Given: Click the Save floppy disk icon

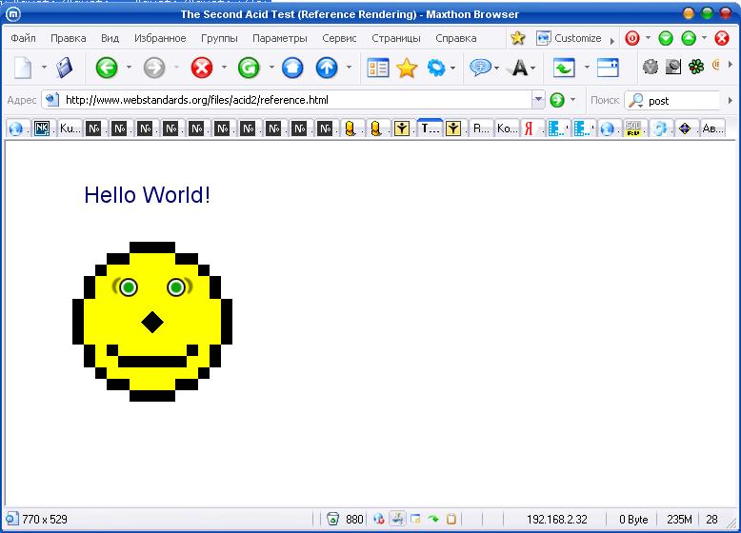Looking at the screenshot, I should (65, 68).
